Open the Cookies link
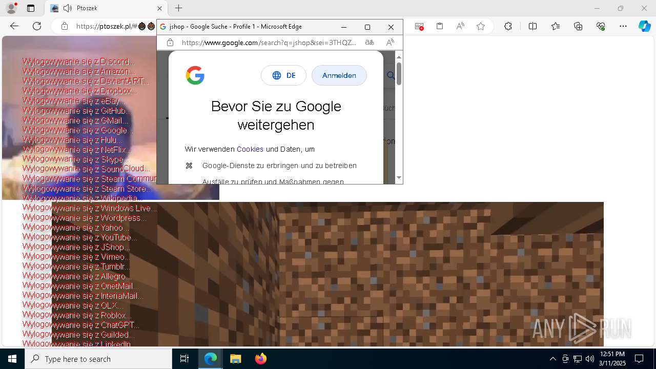The image size is (656, 369). point(250,149)
